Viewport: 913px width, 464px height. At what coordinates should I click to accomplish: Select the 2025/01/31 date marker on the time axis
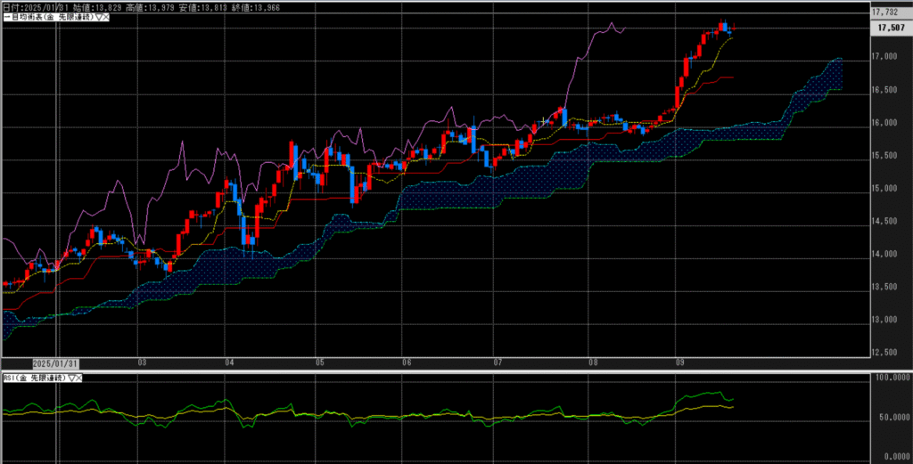(x=55, y=363)
